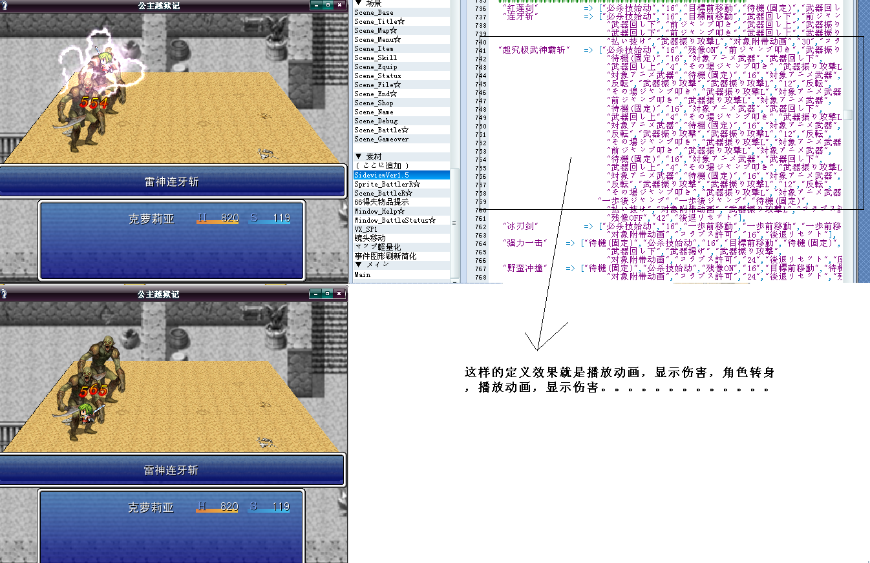
Task: Select the Window_Help☆ script entry
Action: pyautogui.click(x=401, y=211)
